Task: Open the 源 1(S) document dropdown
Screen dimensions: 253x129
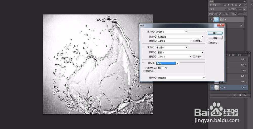Action: tap(171, 32)
